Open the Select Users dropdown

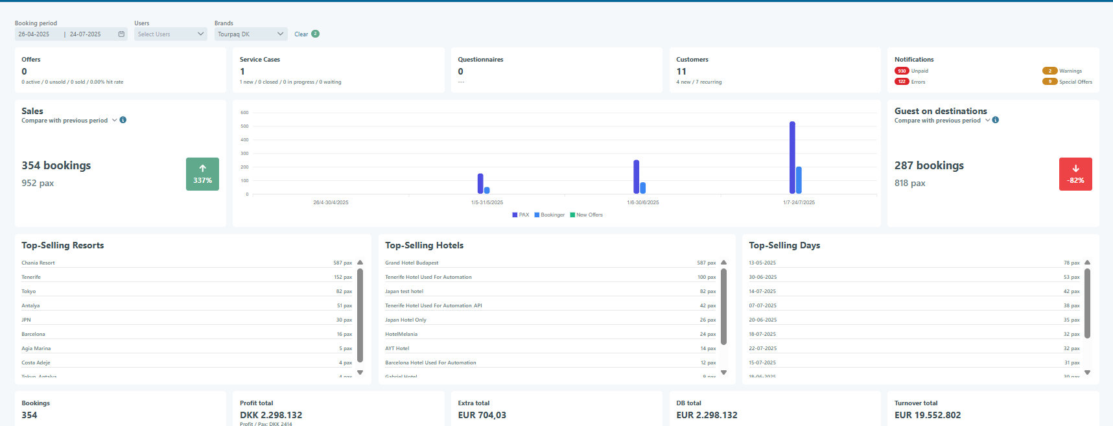point(170,34)
